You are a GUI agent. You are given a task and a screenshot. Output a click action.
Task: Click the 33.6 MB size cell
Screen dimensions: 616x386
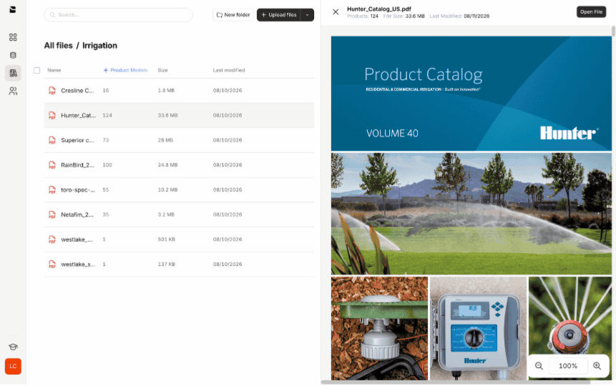pyautogui.click(x=167, y=116)
